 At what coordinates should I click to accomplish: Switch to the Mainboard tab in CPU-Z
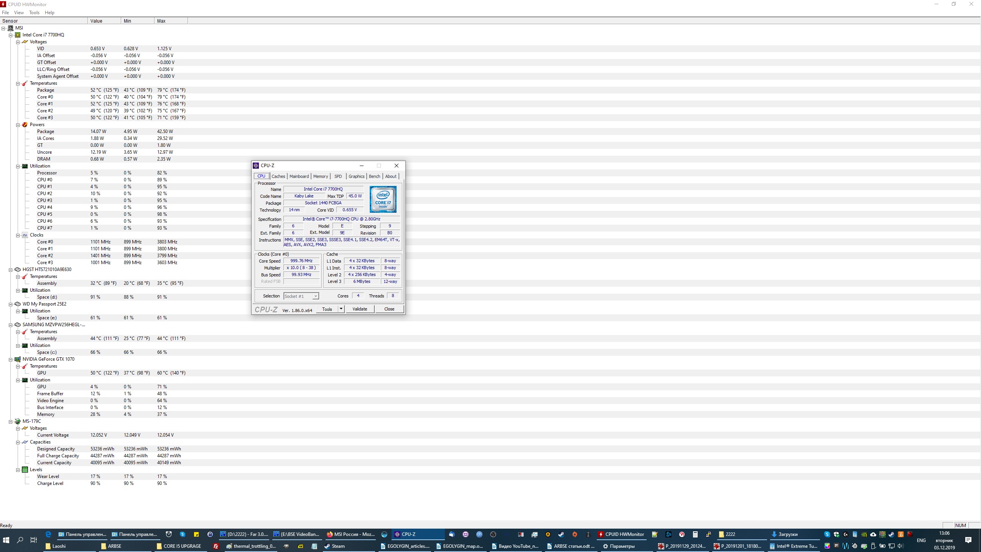tap(299, 176)
